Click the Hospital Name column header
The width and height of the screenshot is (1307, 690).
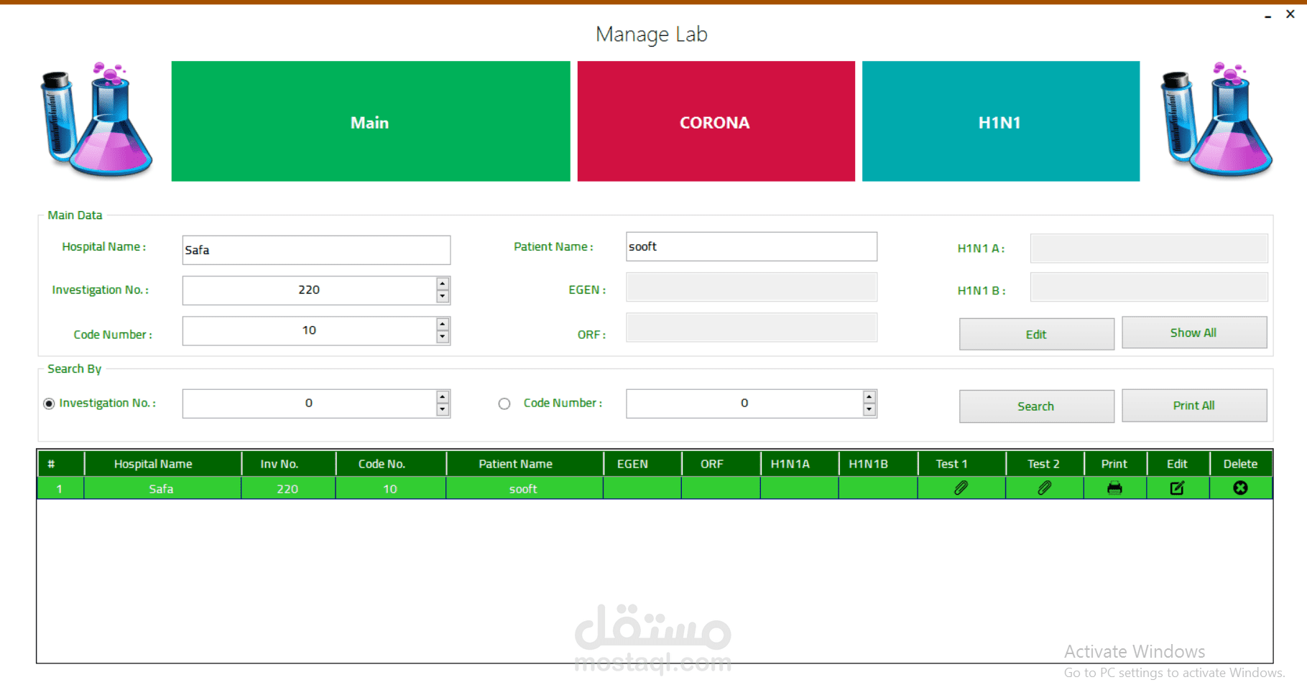click(x=162, y=464)
